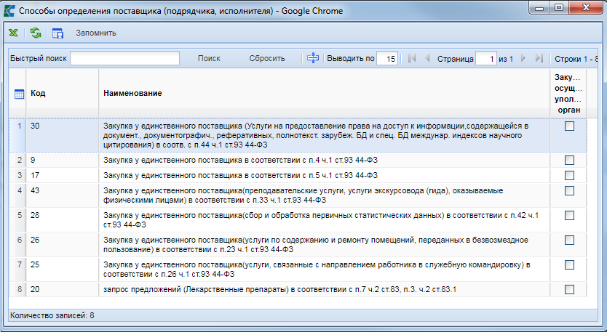Go to the previous page arrow
This screenshot has height=332, width=607.
(x=427, y=58)
